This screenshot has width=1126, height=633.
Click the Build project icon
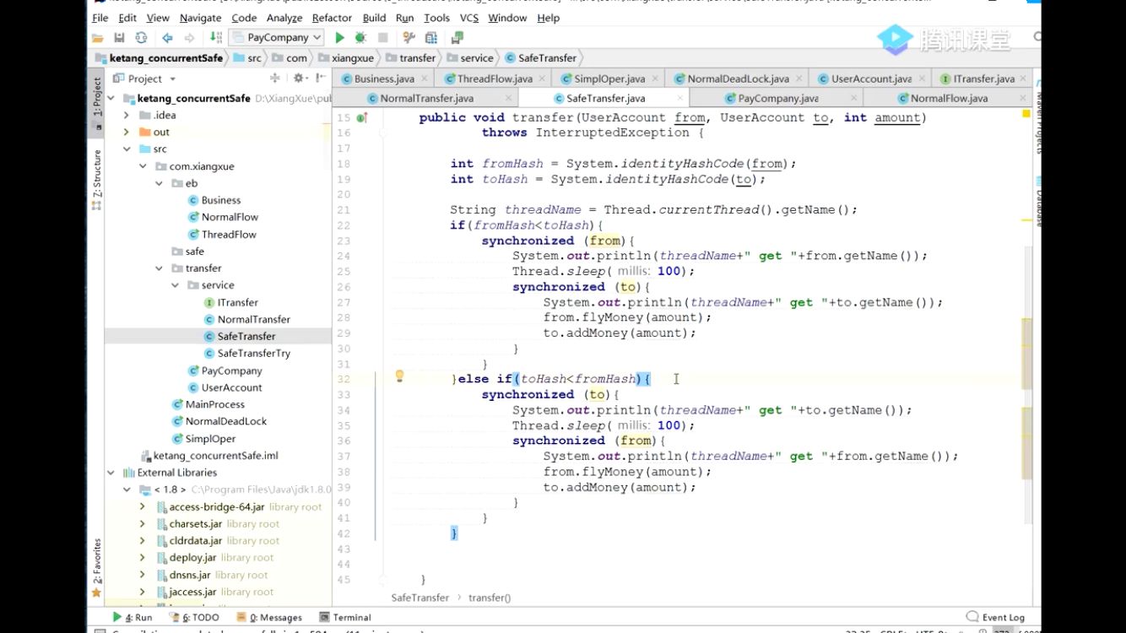coord(216,37)
